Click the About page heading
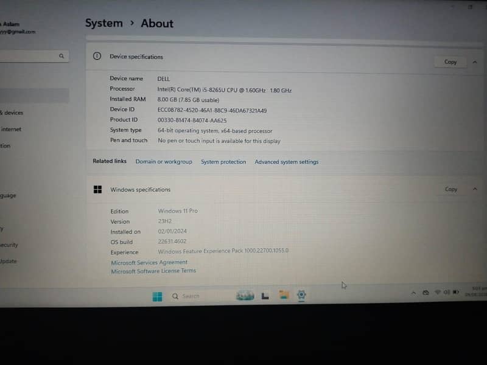This screenshot has height=365, width=487. (x=157, y=24)
